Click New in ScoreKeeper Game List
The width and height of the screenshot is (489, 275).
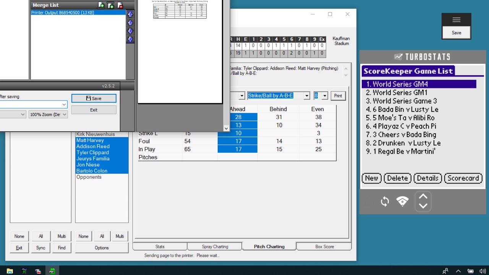point(372,178)
